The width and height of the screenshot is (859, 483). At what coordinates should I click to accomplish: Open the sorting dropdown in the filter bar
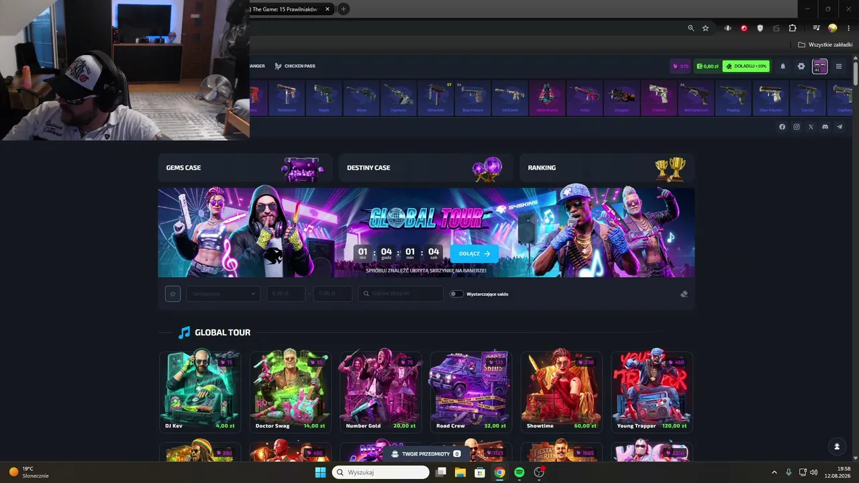tap(223, 294)
